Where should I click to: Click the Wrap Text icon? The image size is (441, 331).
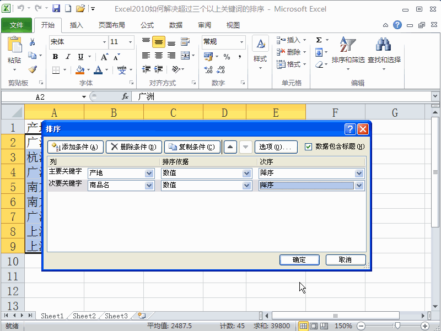(185, 42)
